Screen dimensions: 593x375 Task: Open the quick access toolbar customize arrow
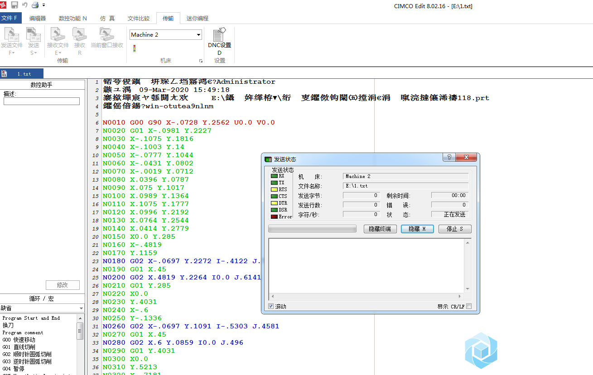coord(44,5)
